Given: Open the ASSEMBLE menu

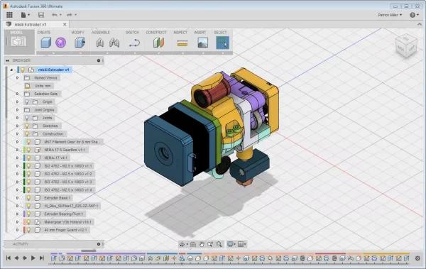Looking at the screenshot, I should [101, 33].
